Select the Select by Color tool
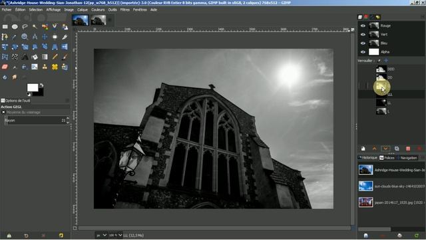426x240 pixels. click(45, 27)
